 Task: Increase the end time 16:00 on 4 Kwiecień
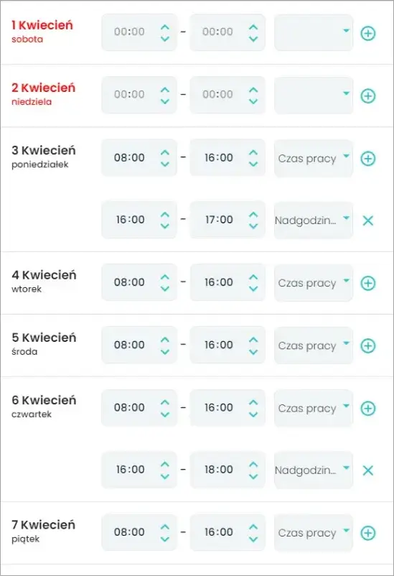253,277
